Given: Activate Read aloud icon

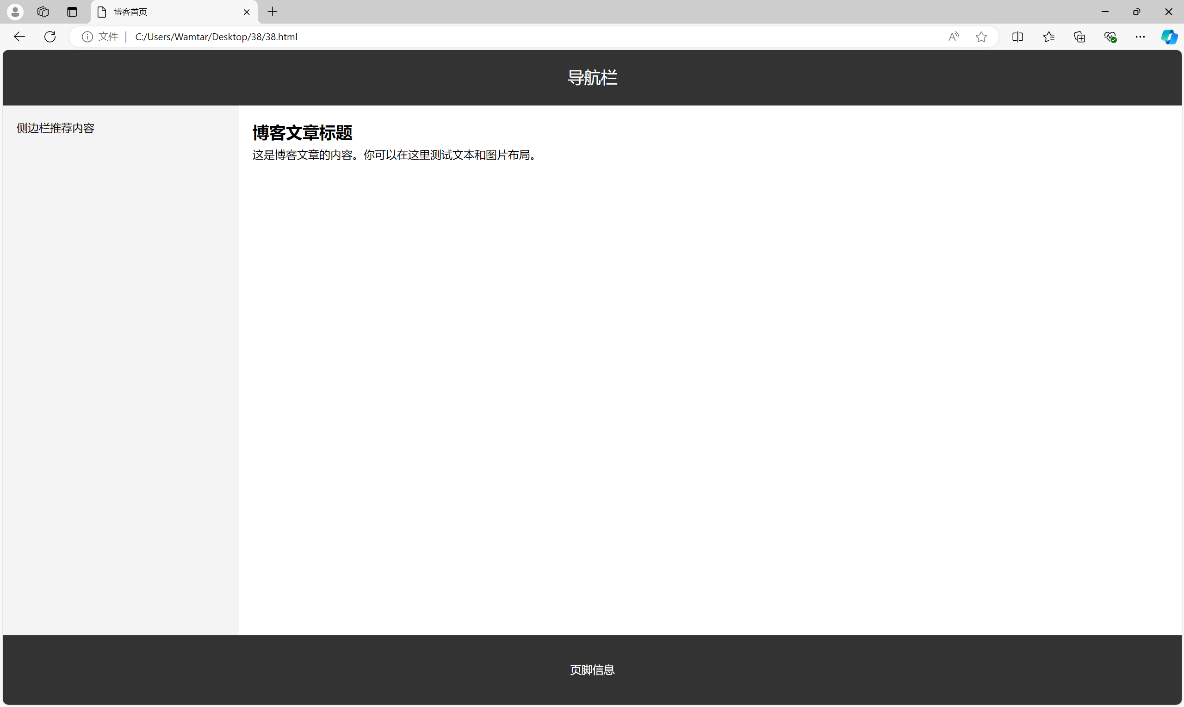Looking at the screenshot, I should (954, 37).
